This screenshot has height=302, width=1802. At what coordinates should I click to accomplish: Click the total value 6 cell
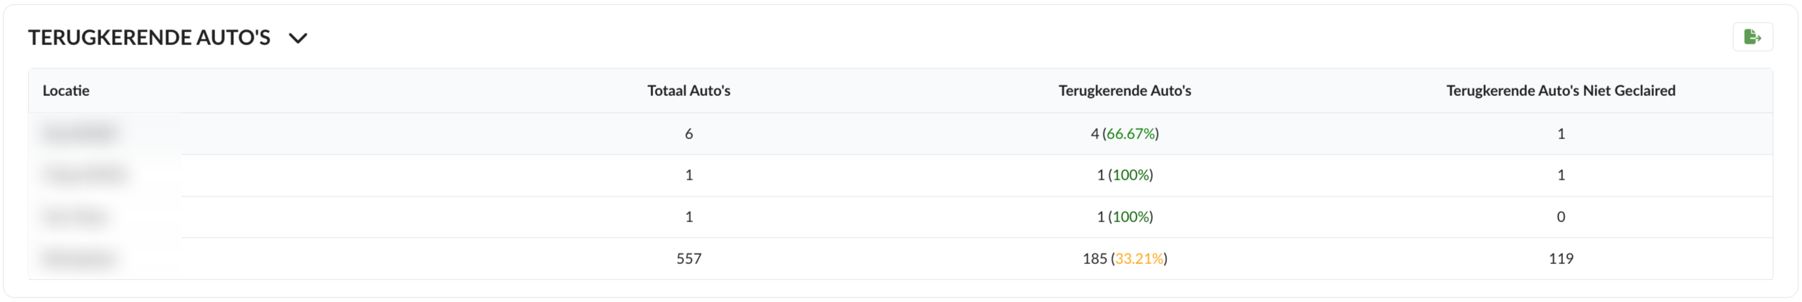[688, 133]
